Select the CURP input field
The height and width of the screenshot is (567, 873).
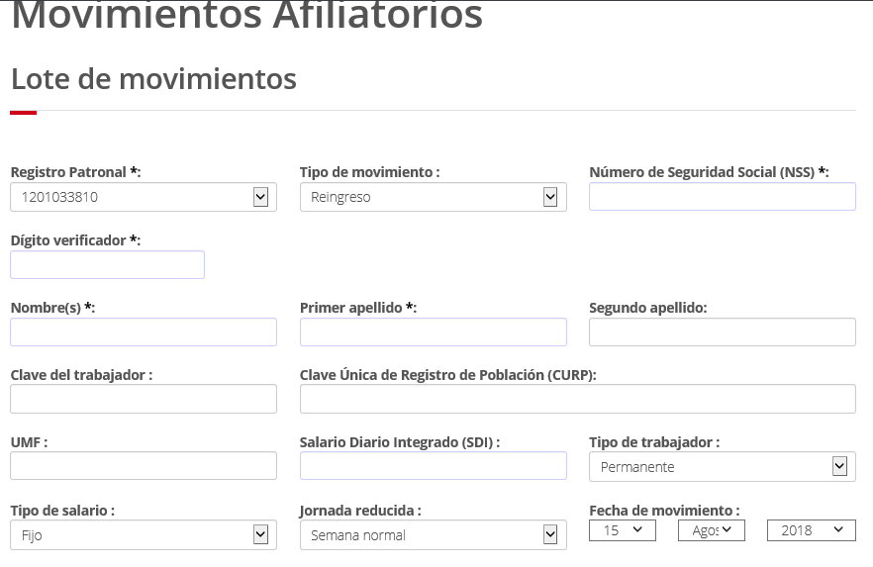(577, 399)
